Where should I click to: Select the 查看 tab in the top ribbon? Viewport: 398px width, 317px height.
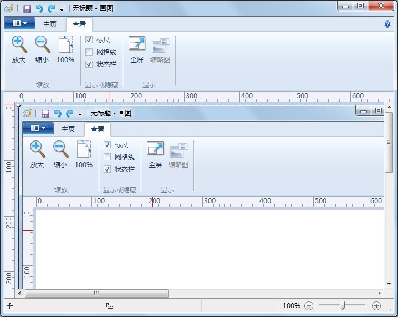[x=79, y=24]
